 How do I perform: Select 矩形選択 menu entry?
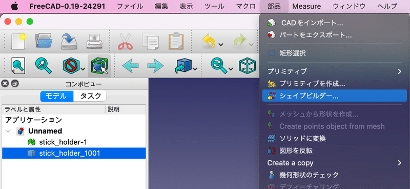pyautogui.click(x=335, y=53)
